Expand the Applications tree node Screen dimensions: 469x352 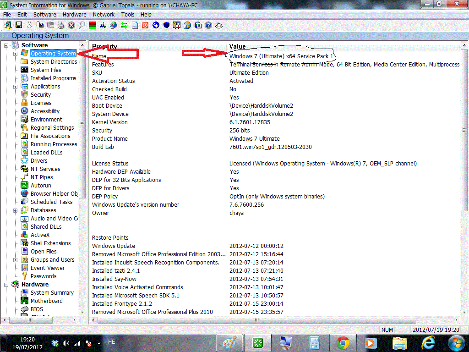[15, 87]
